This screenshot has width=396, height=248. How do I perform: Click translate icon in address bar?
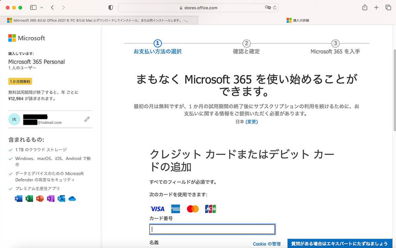point(268,8)
